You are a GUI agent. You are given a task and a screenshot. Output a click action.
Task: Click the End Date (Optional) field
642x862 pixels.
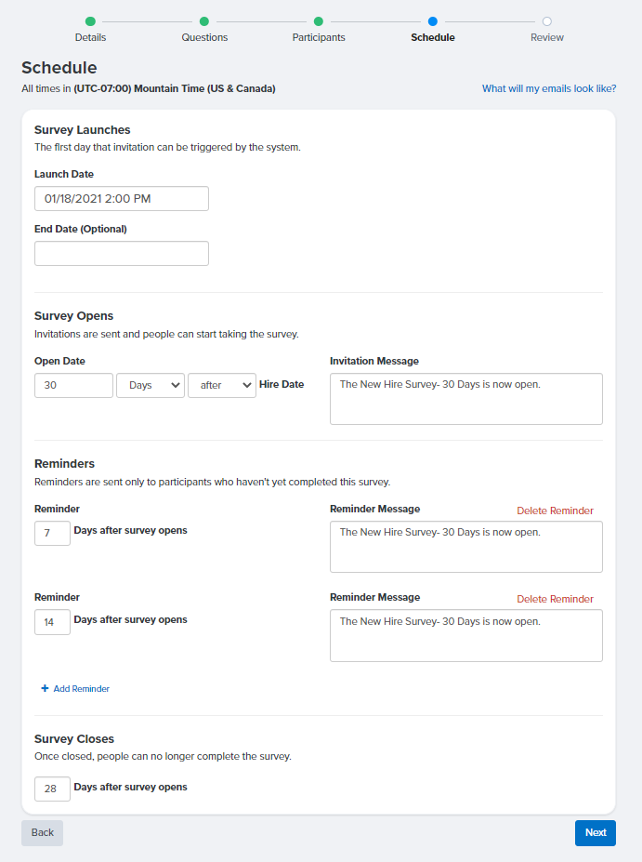tap(121, 253)
